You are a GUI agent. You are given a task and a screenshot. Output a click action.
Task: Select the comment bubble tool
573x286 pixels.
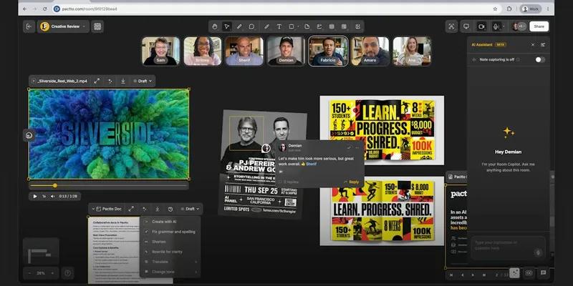[x=251, y=26]
